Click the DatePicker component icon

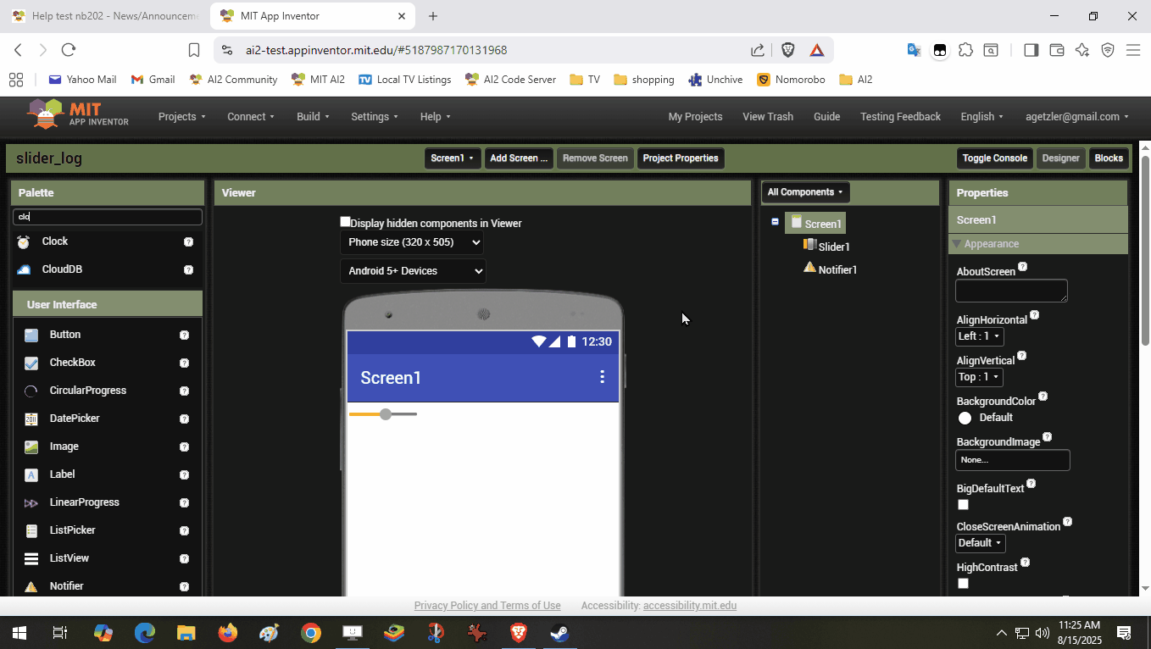coord(31,419)
